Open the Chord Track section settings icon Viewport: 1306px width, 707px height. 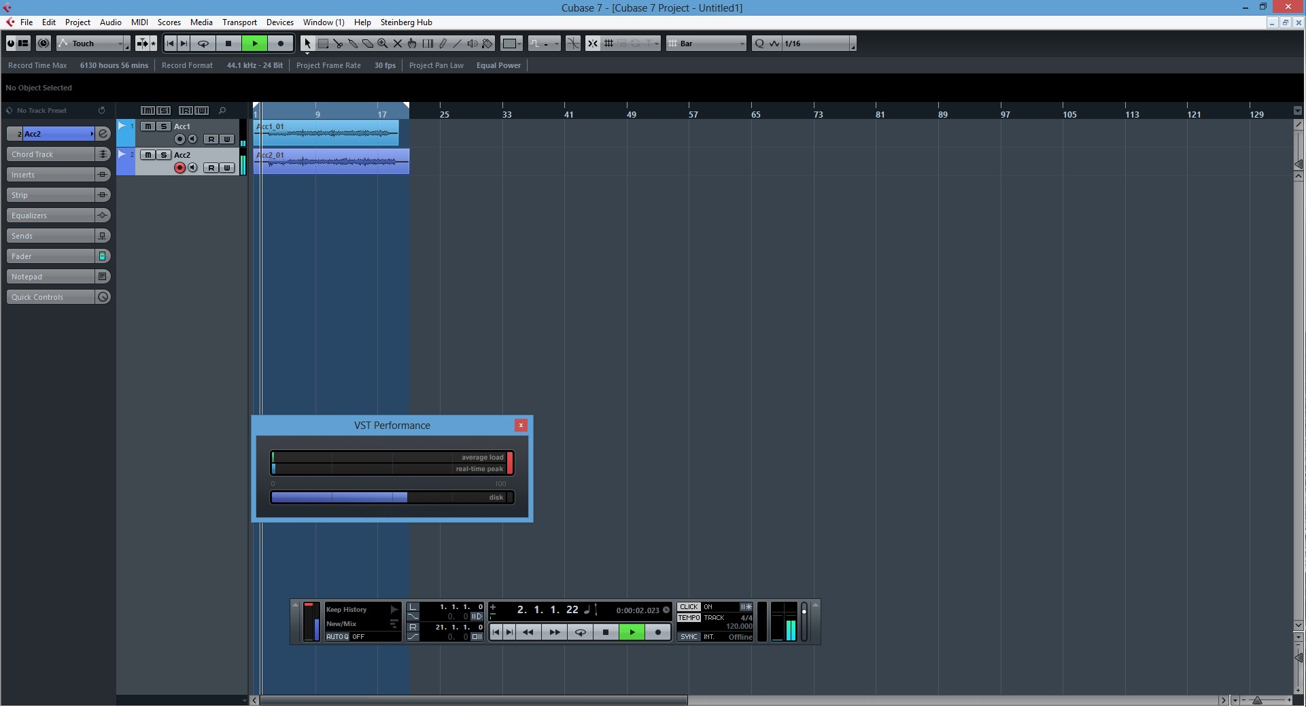pos(103,154)
